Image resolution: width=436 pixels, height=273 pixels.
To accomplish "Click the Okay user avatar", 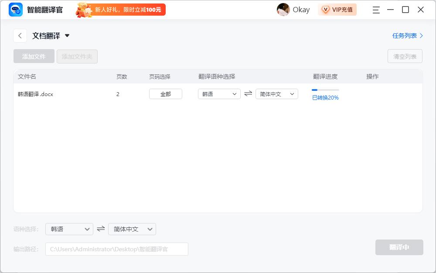I will coord(283,9).
